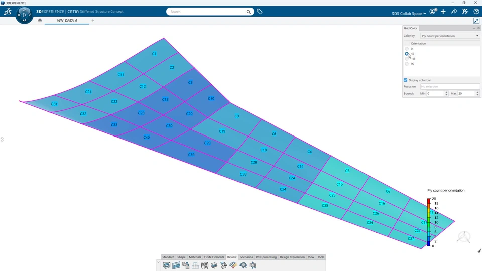Viewport: 482px width, 271px height.
Task: Click the search magnifier icon
Action: (x=248, y=12)
